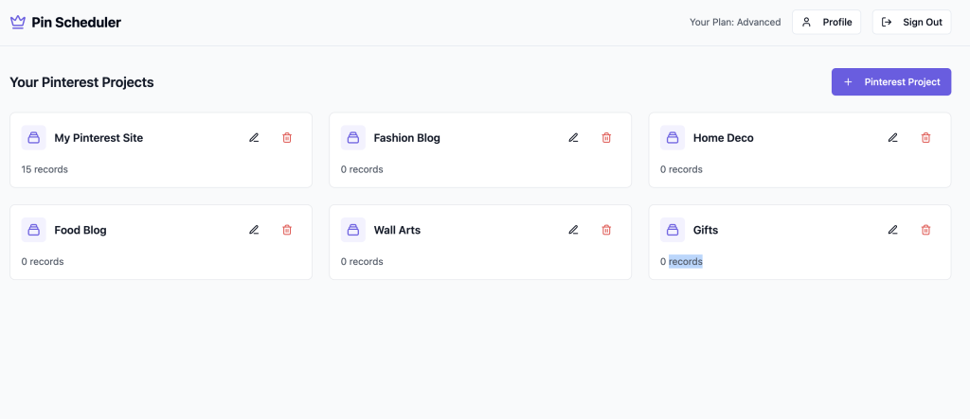Click the Wall Arts project icon
This screenshot has width=970, height=419.
coord(353,230)
